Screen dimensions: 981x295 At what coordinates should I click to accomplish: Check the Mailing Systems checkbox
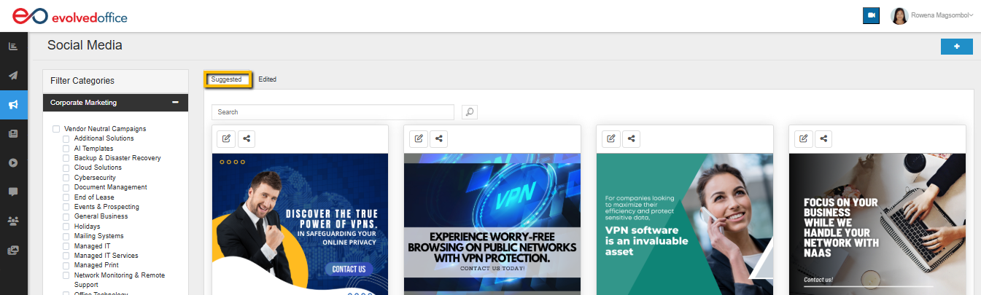pos(66,236)
